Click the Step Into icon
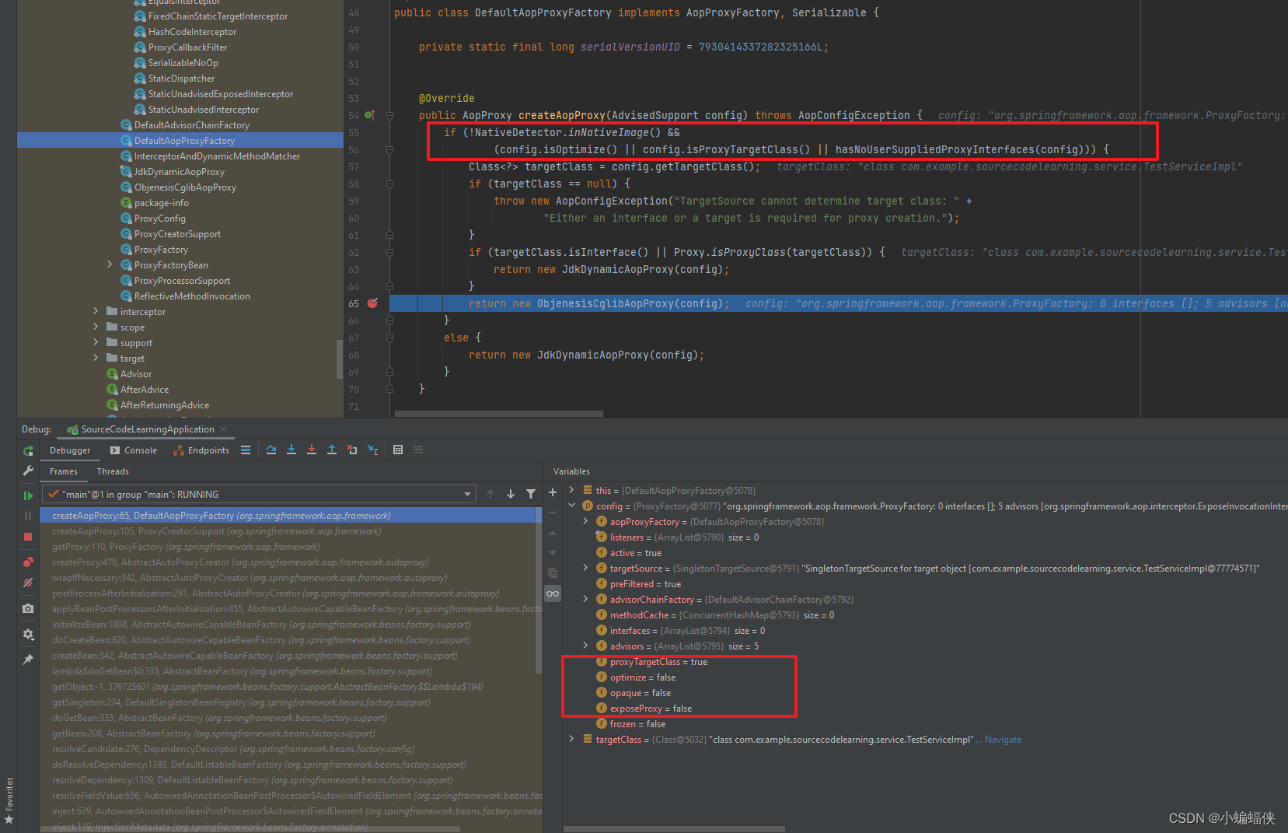1288x833 pixels. coord(291,450)
